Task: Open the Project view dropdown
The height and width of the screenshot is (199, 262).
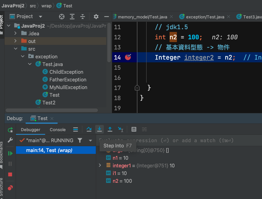Action: tap(41, 17)
